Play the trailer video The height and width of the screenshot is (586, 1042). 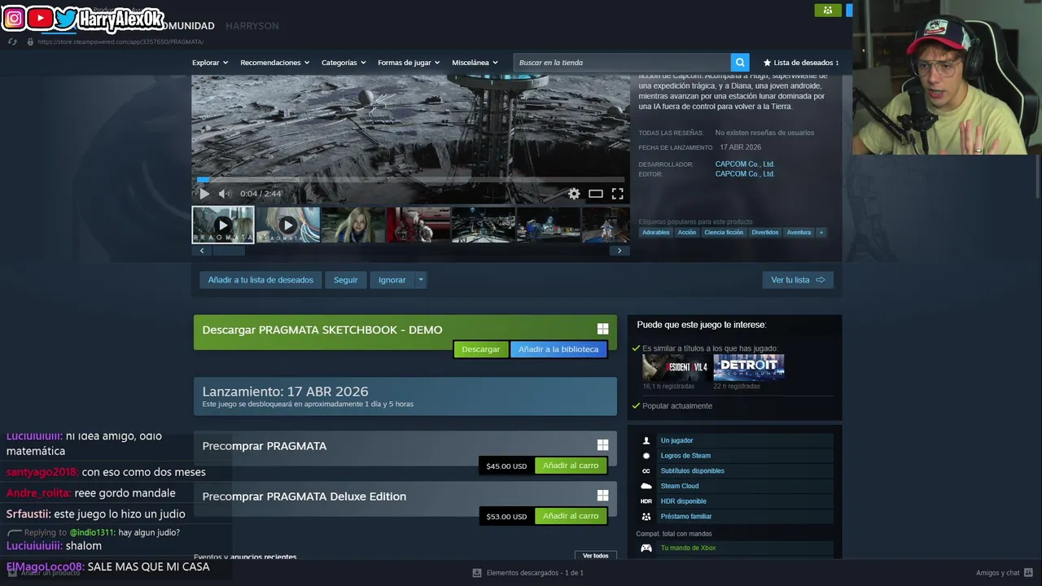click(204, 194)
